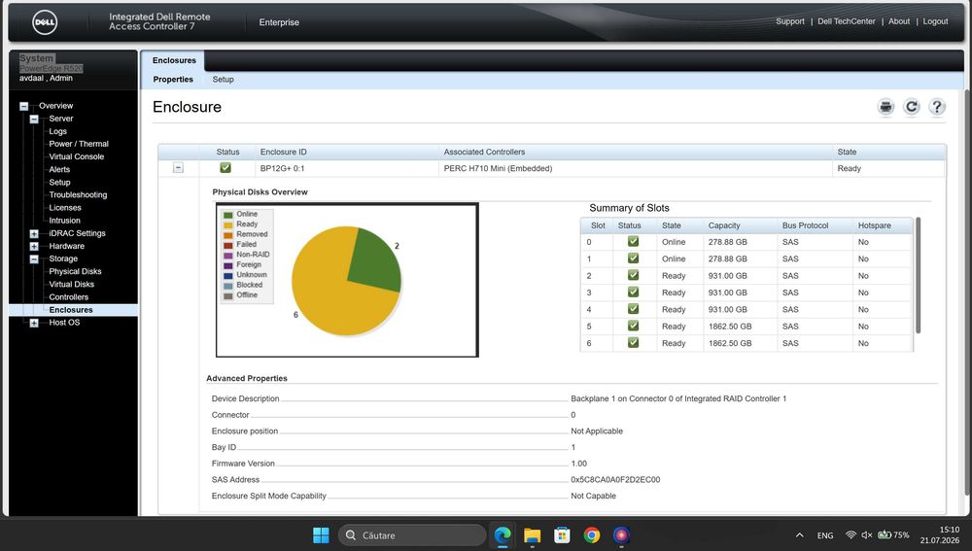Click the Ready yellow legend swatch
This screenshot has width=972, height=551.
[x=228, y=225]
